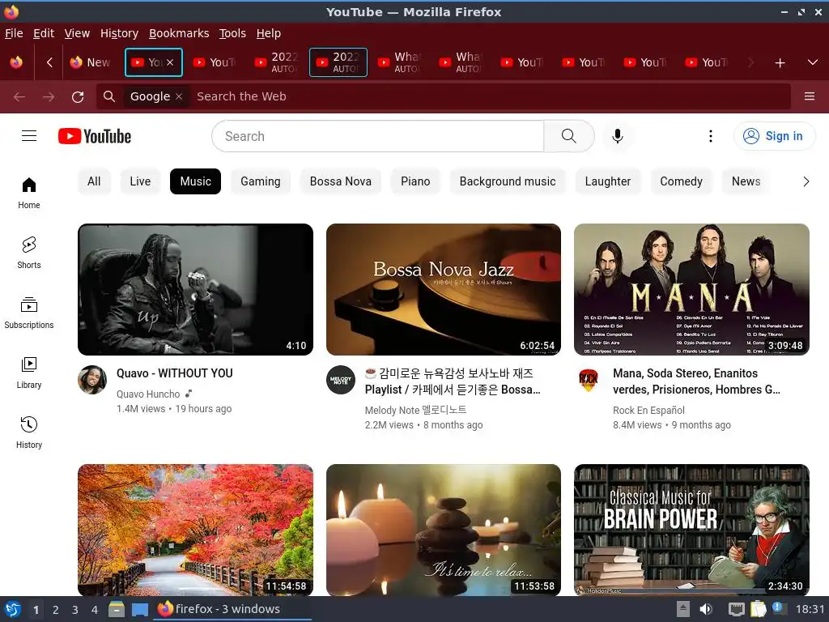Screen dimensions: 829x622
Task: Open the Help menu
Action: click(x=269, y=33)
